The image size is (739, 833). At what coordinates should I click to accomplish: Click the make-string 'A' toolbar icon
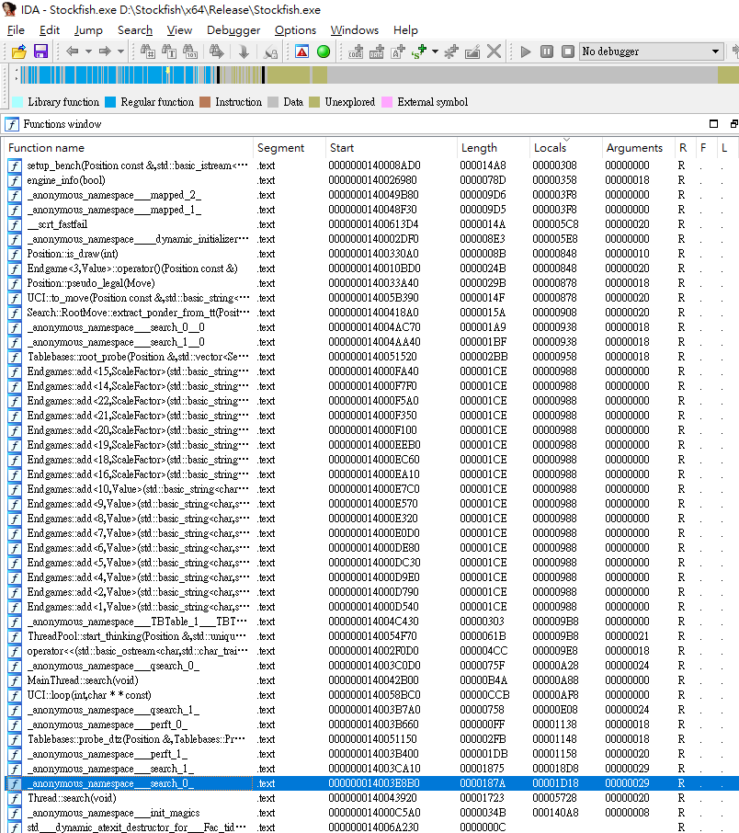(398, 51)
